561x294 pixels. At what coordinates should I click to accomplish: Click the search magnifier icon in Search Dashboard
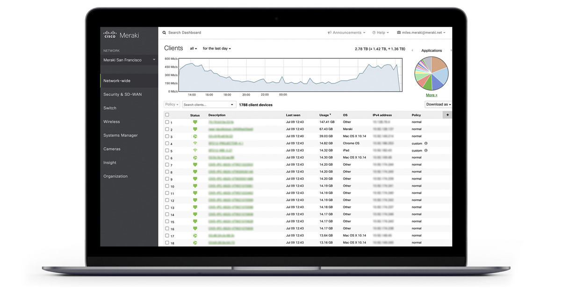[x=164, y=32]
